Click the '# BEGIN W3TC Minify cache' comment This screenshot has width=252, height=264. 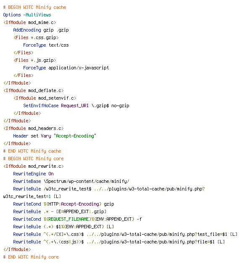click(x=35, y=7)
